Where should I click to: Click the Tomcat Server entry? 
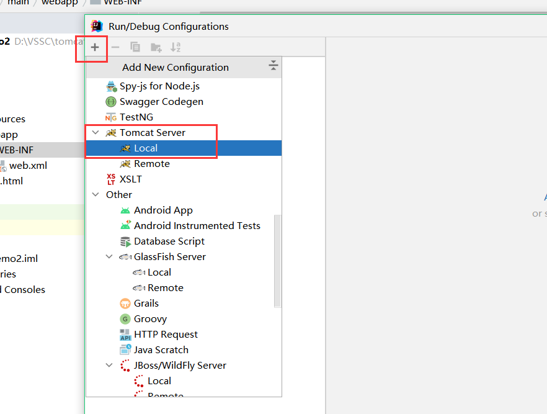184,133
